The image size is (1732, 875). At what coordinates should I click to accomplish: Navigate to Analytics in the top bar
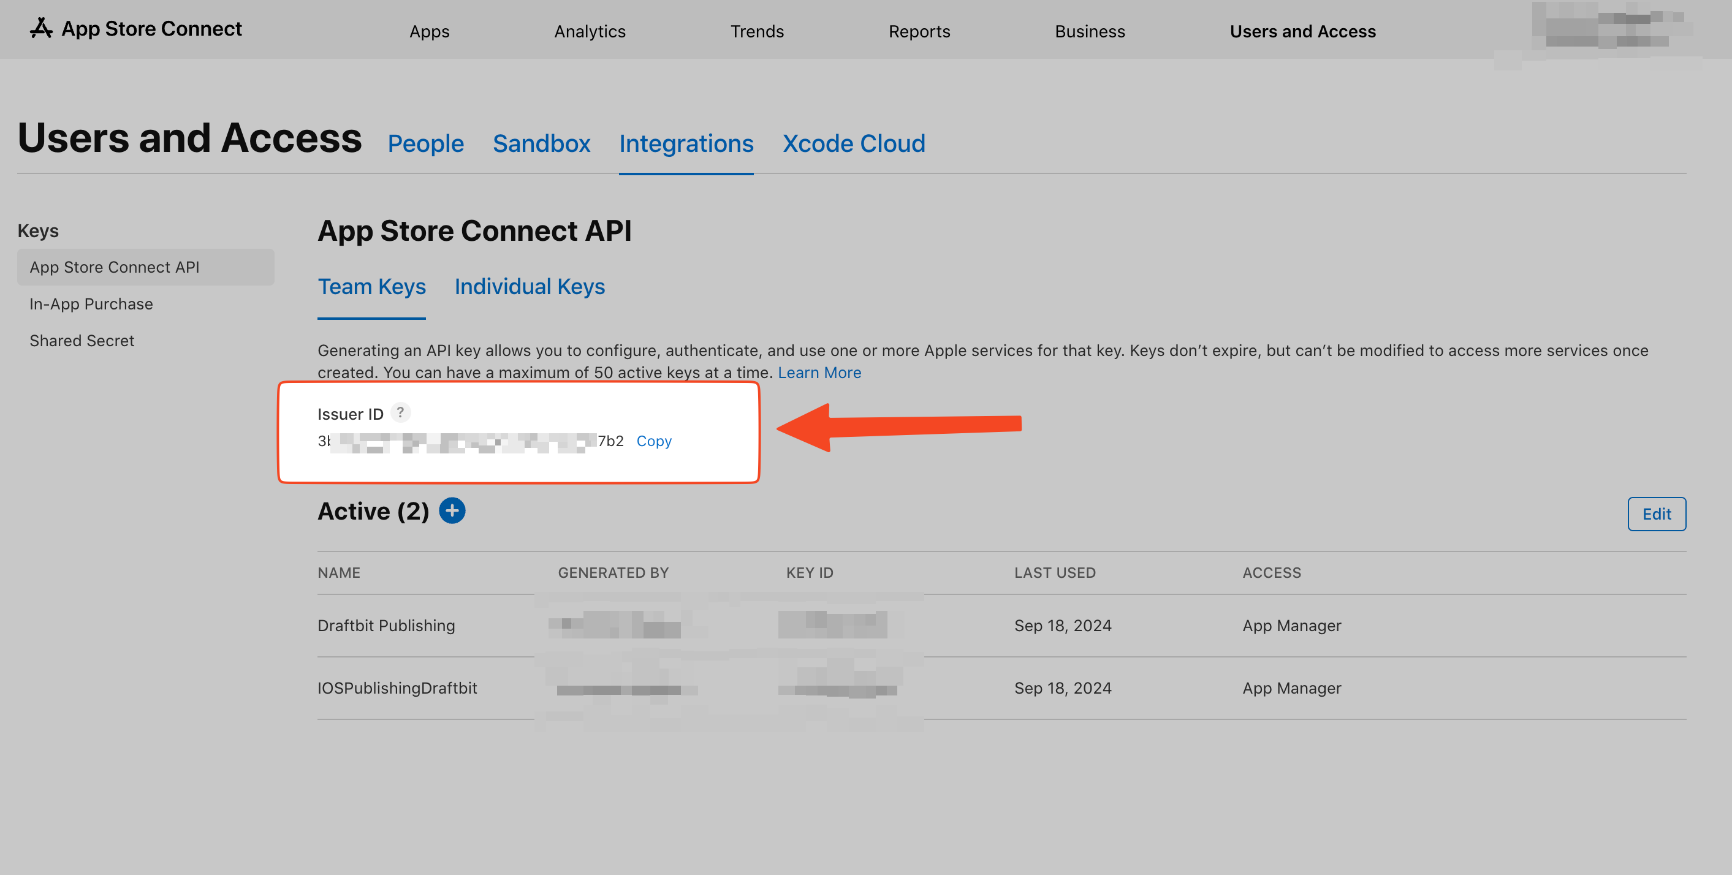590,31
